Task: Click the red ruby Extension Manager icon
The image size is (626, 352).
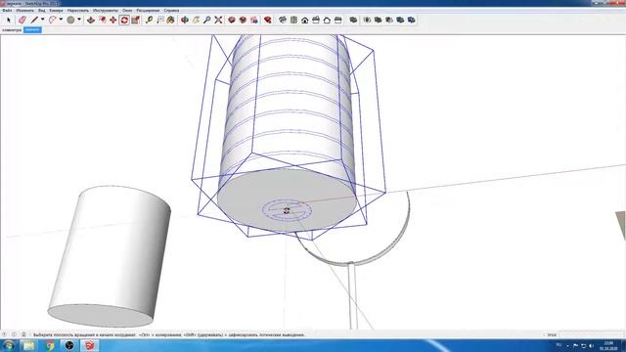Action: click(268, 20)
